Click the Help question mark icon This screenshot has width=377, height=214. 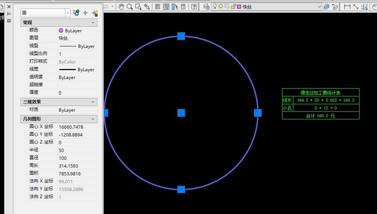[x=194, y=7]
